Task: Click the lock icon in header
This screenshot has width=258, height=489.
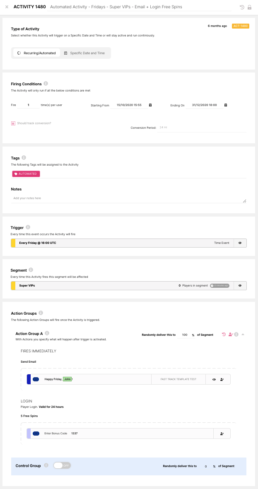Action: pos(249,7)
